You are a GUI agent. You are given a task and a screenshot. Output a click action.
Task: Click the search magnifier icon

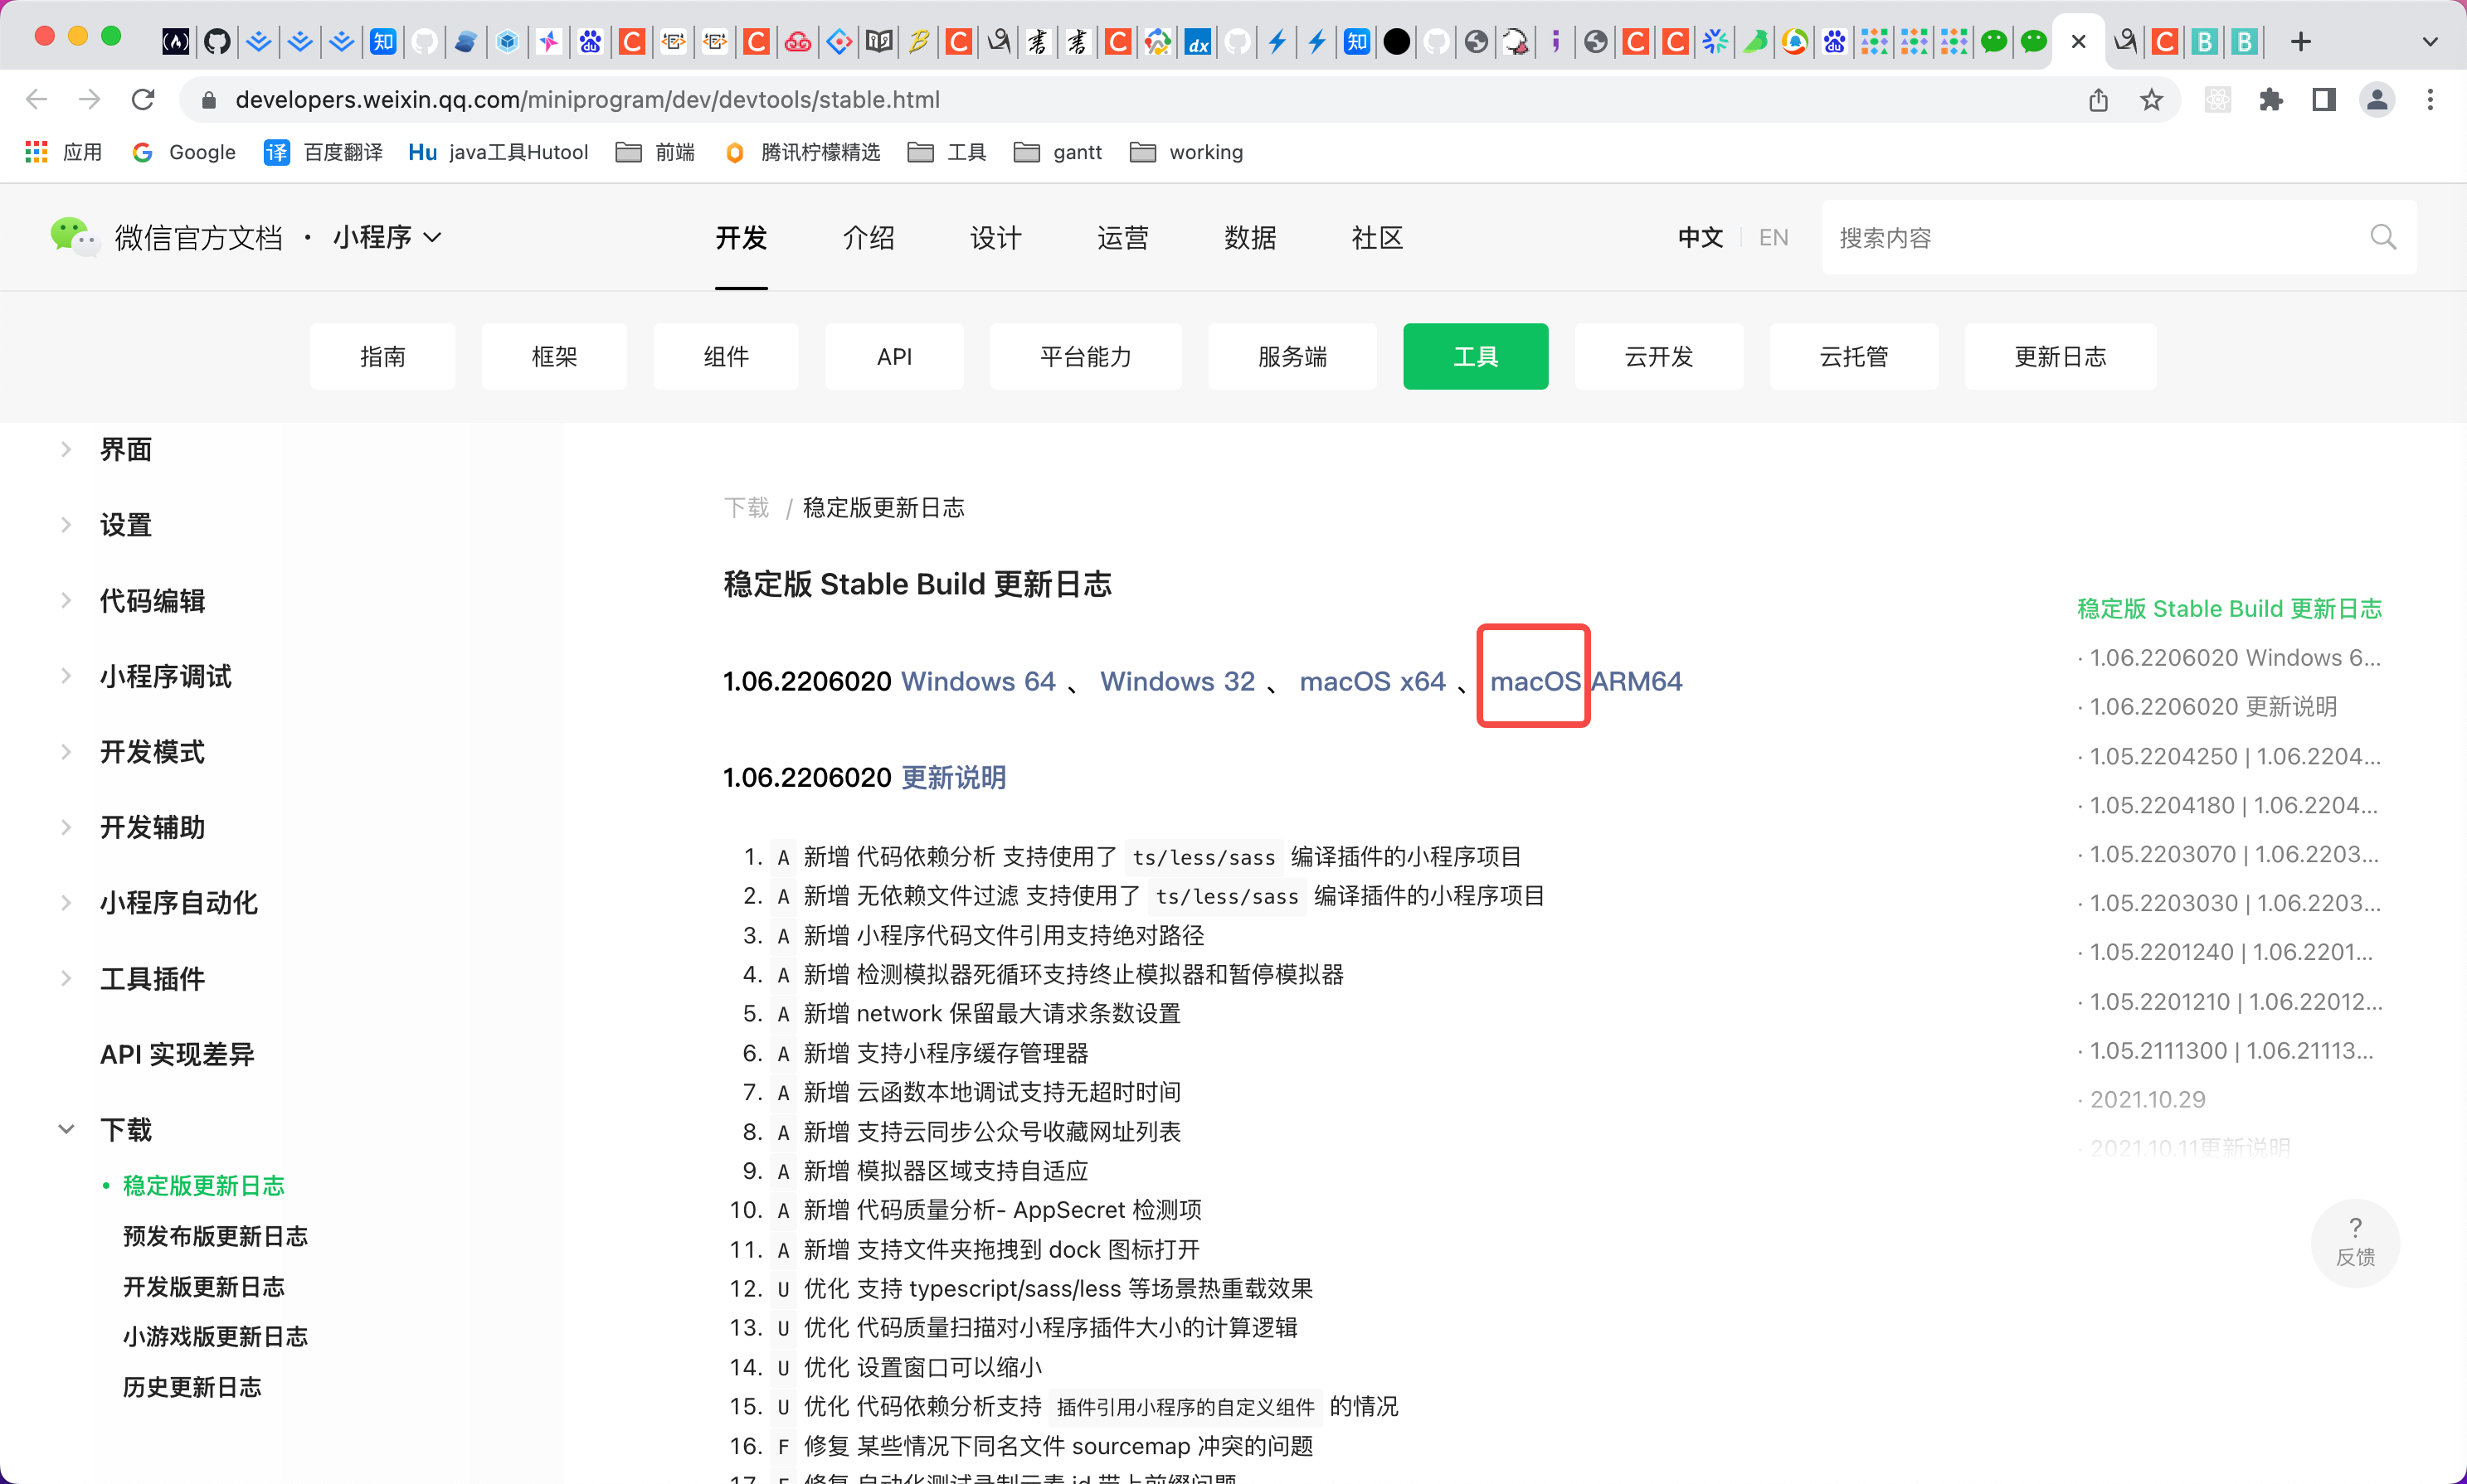[2383, 237]
